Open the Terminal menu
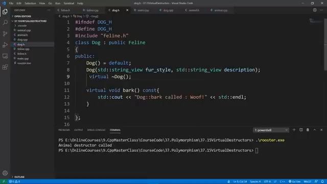This screenshot has height=184, width=327. 68,4
